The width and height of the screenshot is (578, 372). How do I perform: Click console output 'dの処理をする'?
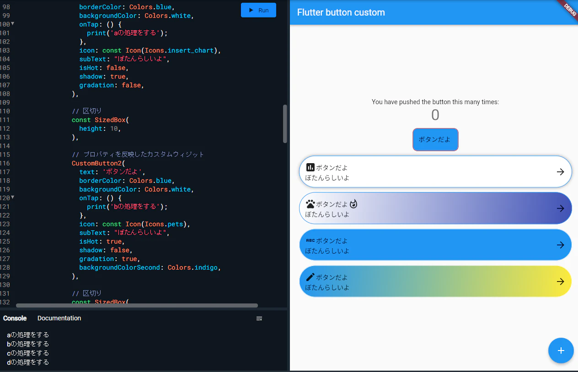(x=28, y=362)
